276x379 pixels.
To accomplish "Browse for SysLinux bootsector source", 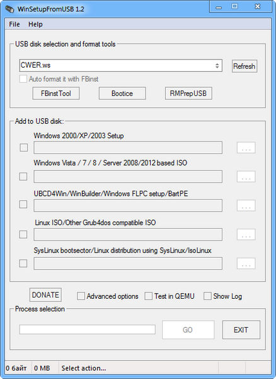I will click(x=246, y=263).
